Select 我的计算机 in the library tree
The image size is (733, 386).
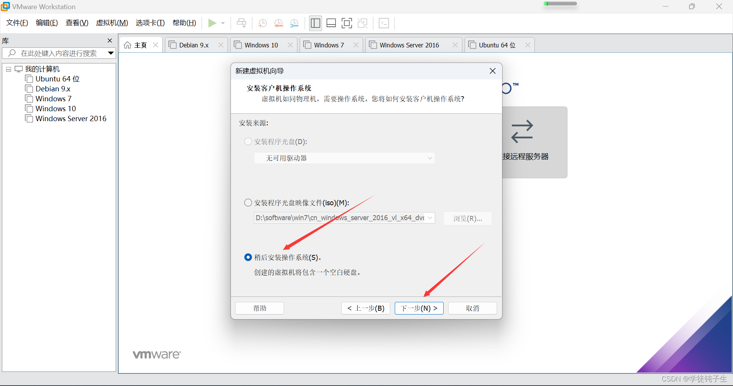(x=42, y=69)
